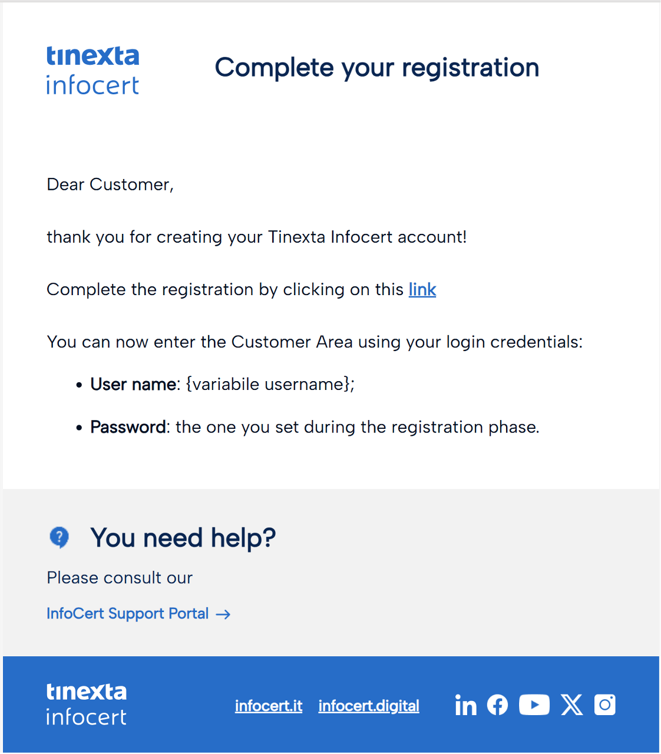Click the blue question mark help icon
The width and height of the screenshot is (661, 754).
point(59,537)
